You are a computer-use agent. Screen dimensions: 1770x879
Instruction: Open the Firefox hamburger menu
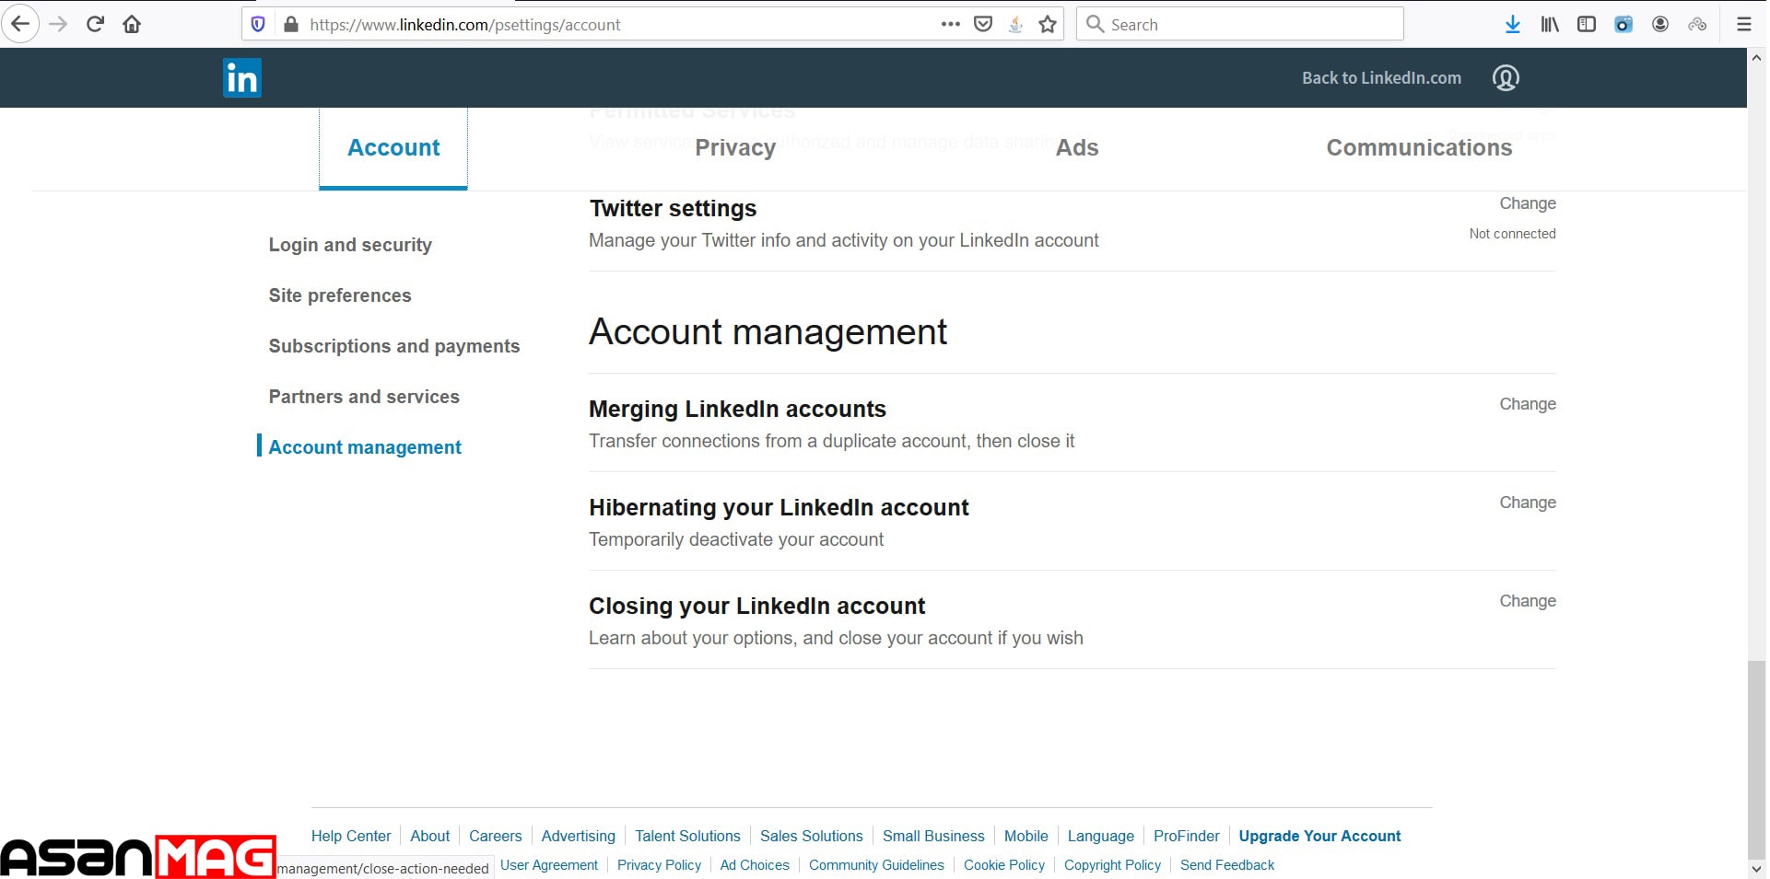click(x=1744, y=25)
